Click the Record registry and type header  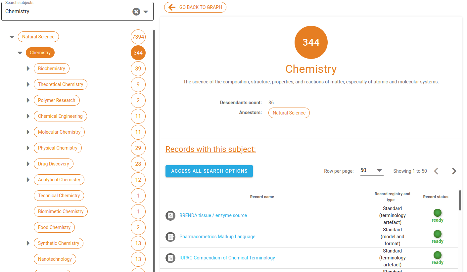point(392,197)
